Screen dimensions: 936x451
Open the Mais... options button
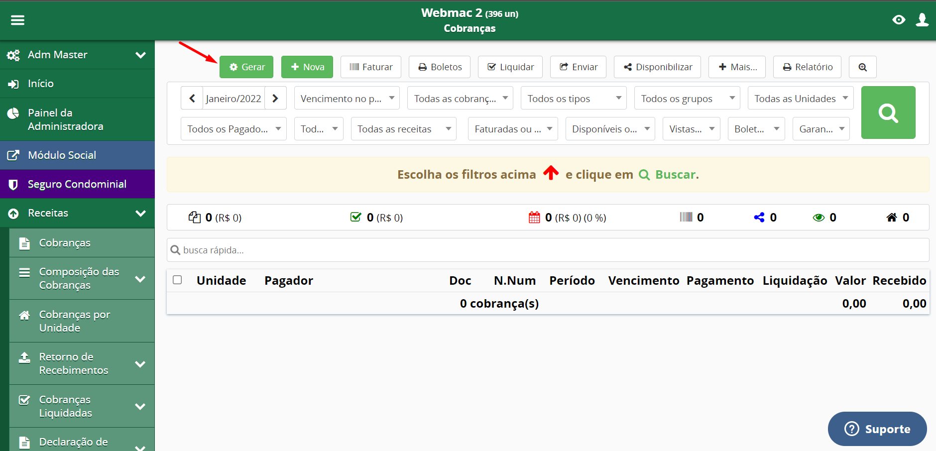(737, 67)
